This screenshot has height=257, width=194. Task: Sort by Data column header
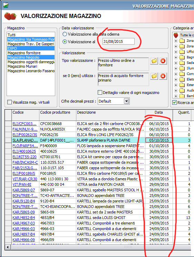click(x=159, y=115)
